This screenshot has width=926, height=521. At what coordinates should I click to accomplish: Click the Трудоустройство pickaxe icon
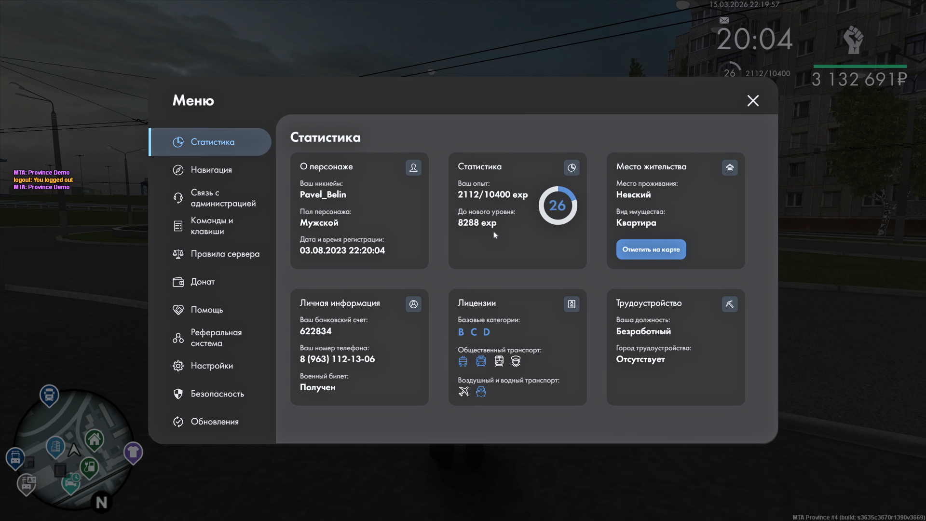coord(730,304)
